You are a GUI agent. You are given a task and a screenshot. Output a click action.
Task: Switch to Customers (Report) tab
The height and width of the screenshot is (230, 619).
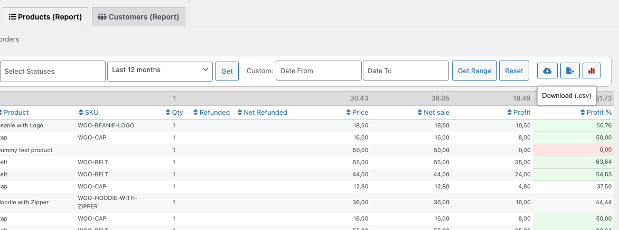pyautogui.click(x=138, y=17)
